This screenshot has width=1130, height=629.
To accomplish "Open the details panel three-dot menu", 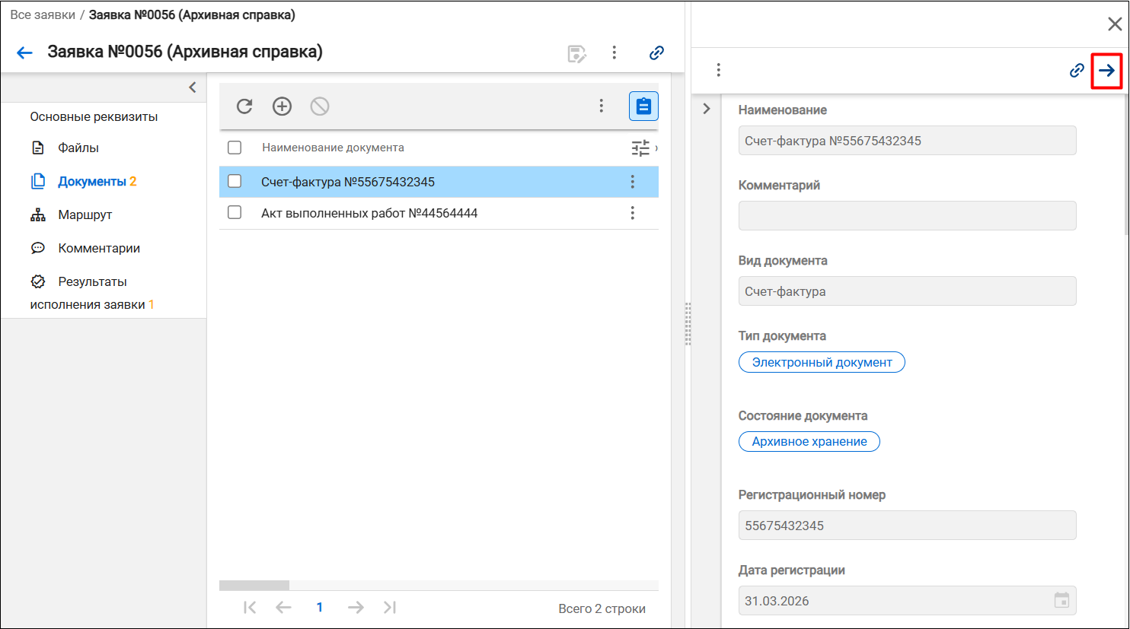I will click(x=718, y=70).
